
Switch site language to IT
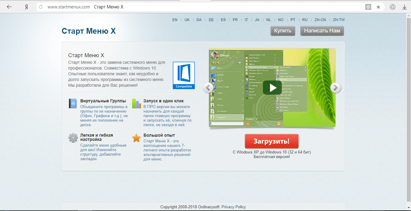[x=246, y=20]
